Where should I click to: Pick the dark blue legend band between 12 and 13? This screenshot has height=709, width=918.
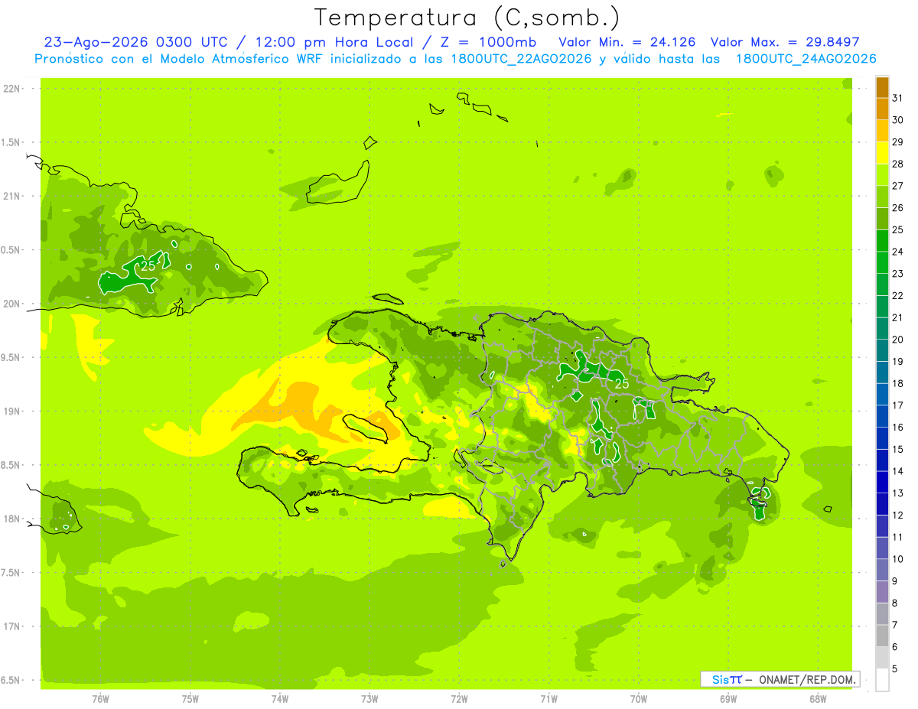(x=882, y=504)
